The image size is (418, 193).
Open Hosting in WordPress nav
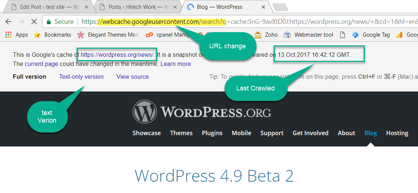[397, 133]
